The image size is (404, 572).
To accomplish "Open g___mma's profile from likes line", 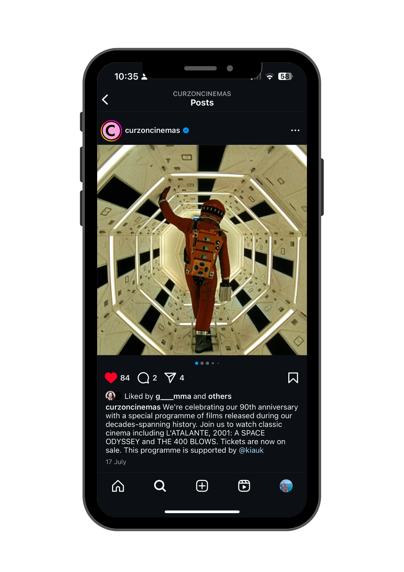I will point(173,396).
